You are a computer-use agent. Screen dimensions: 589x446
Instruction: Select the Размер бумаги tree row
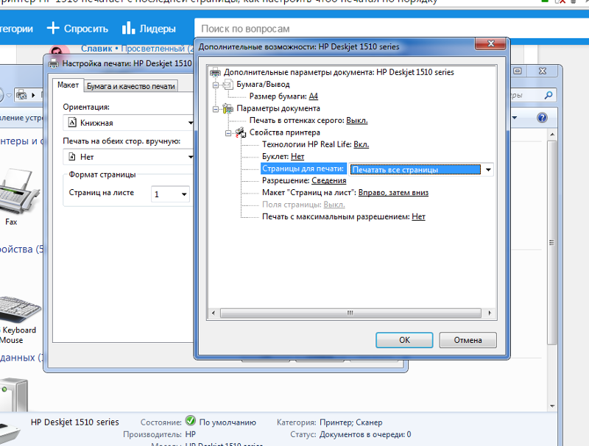(283, 96)
